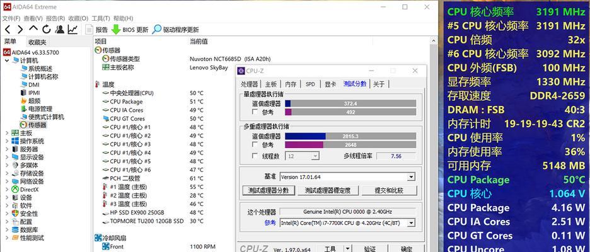Select 传感器 tree item

click(37, 125)
